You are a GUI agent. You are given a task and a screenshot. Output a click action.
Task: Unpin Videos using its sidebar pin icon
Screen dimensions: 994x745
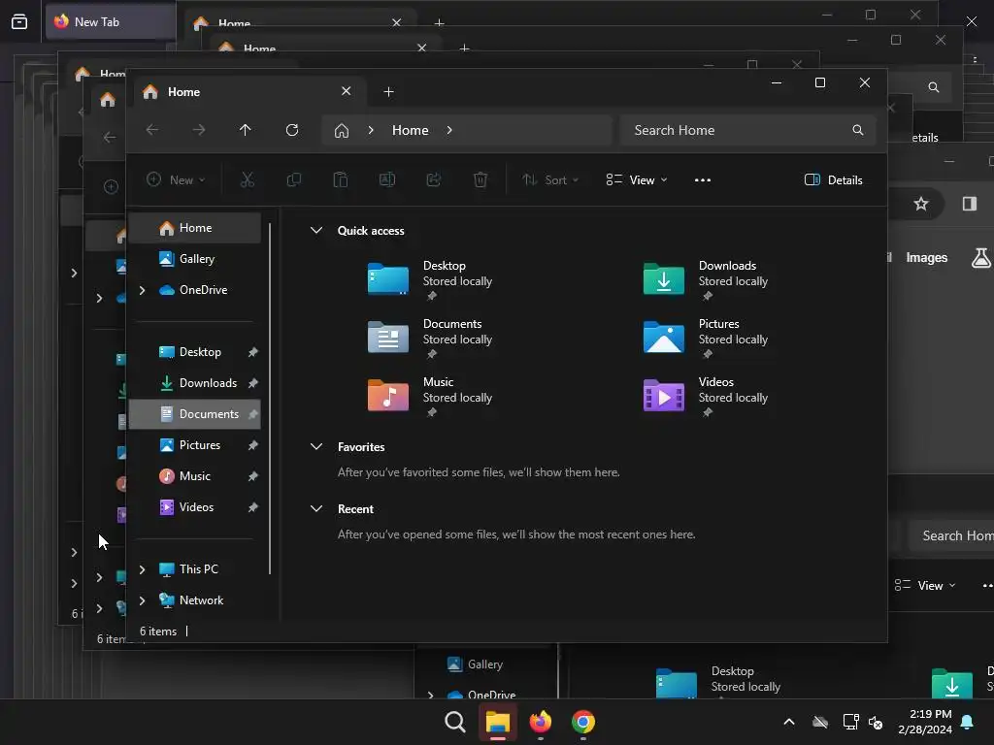coord(253,507)
